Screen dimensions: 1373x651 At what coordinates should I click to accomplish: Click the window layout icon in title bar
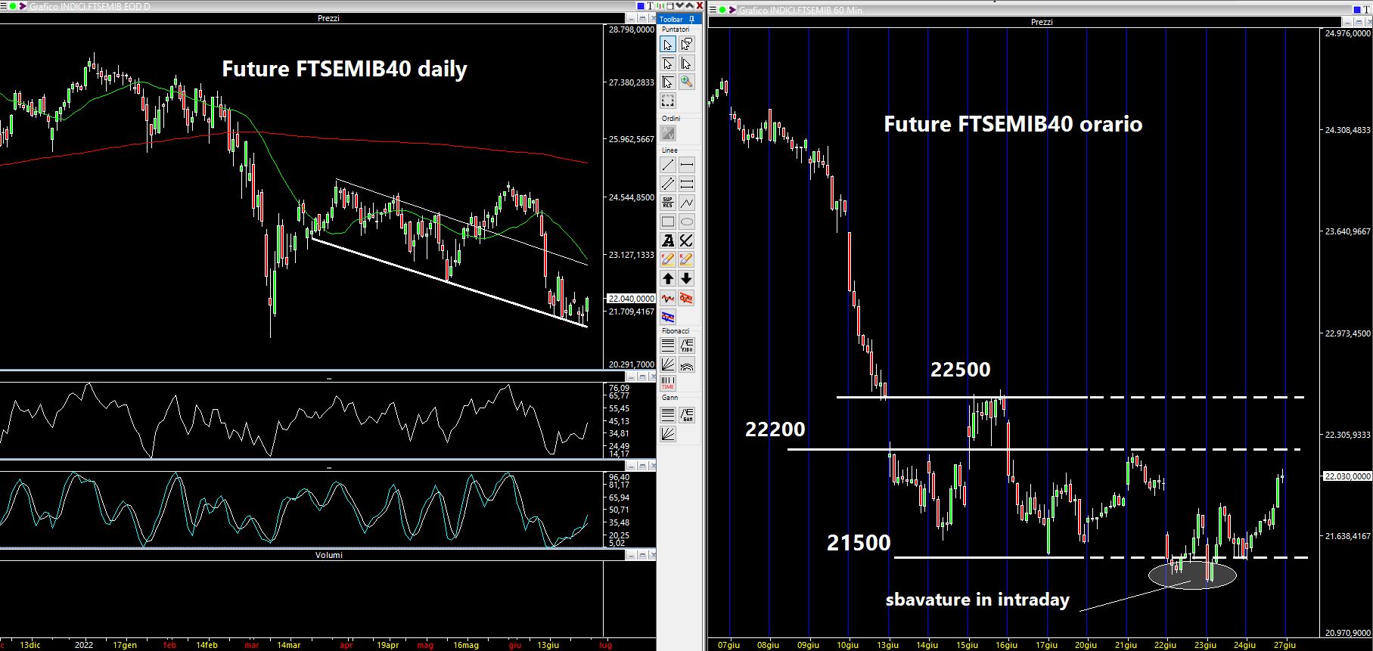[x=670, y=6]
